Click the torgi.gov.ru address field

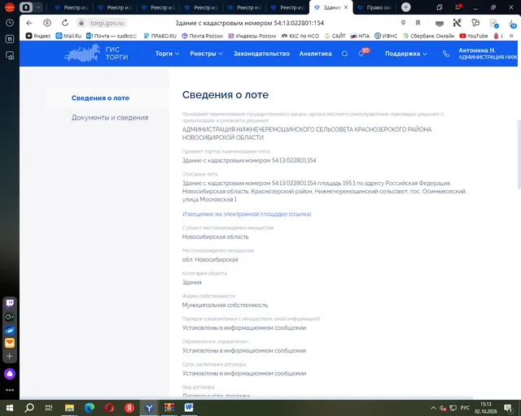pos(107,23)
